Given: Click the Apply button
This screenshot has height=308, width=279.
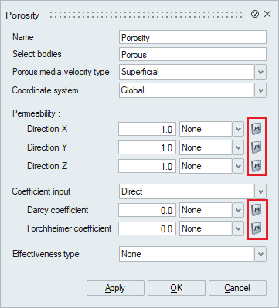Looking at the screenshot, I should point(115,288).
